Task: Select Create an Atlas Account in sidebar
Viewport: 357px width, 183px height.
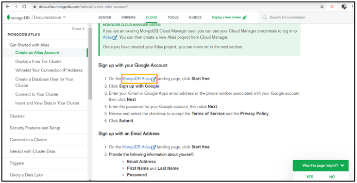Action: (x=37, y=52)
